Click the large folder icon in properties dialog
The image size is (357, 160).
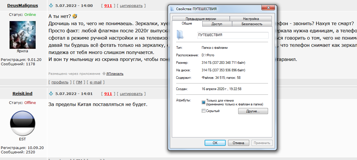180,35
